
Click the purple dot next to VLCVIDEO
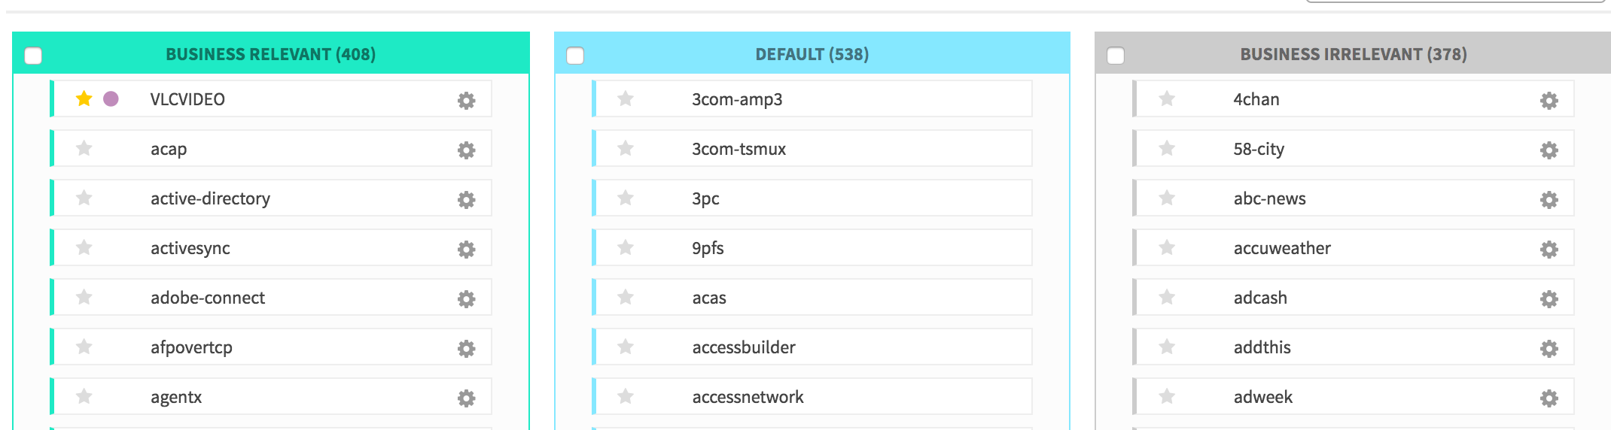click(x=111, y=98)
